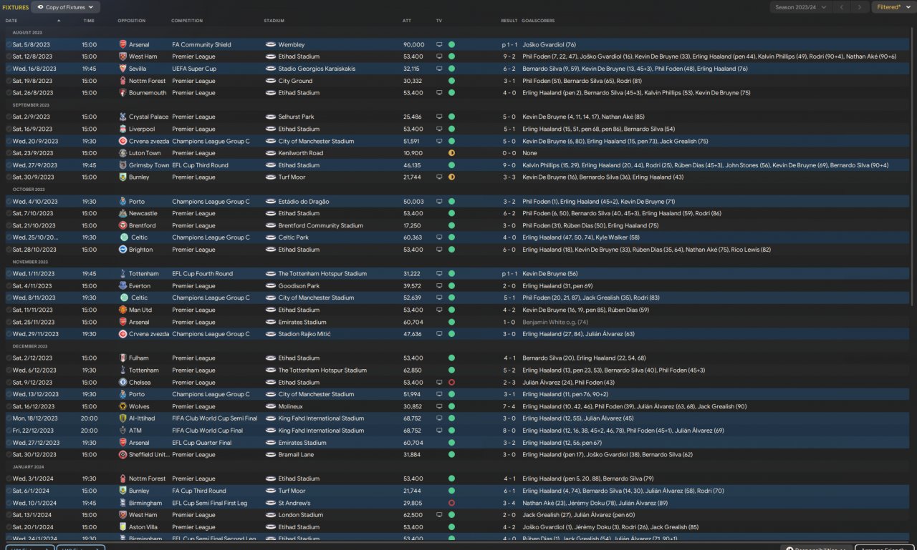Toggle the selection circle for Fri, 22/12/2023
The height and width of the screenshot is (550, 917).
9,431
